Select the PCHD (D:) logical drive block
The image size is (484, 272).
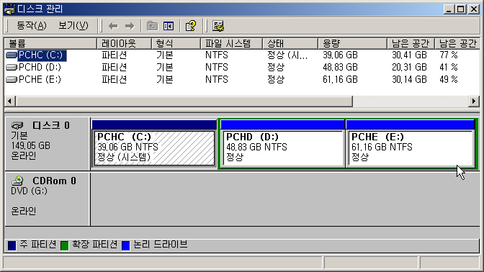[282, 145]
